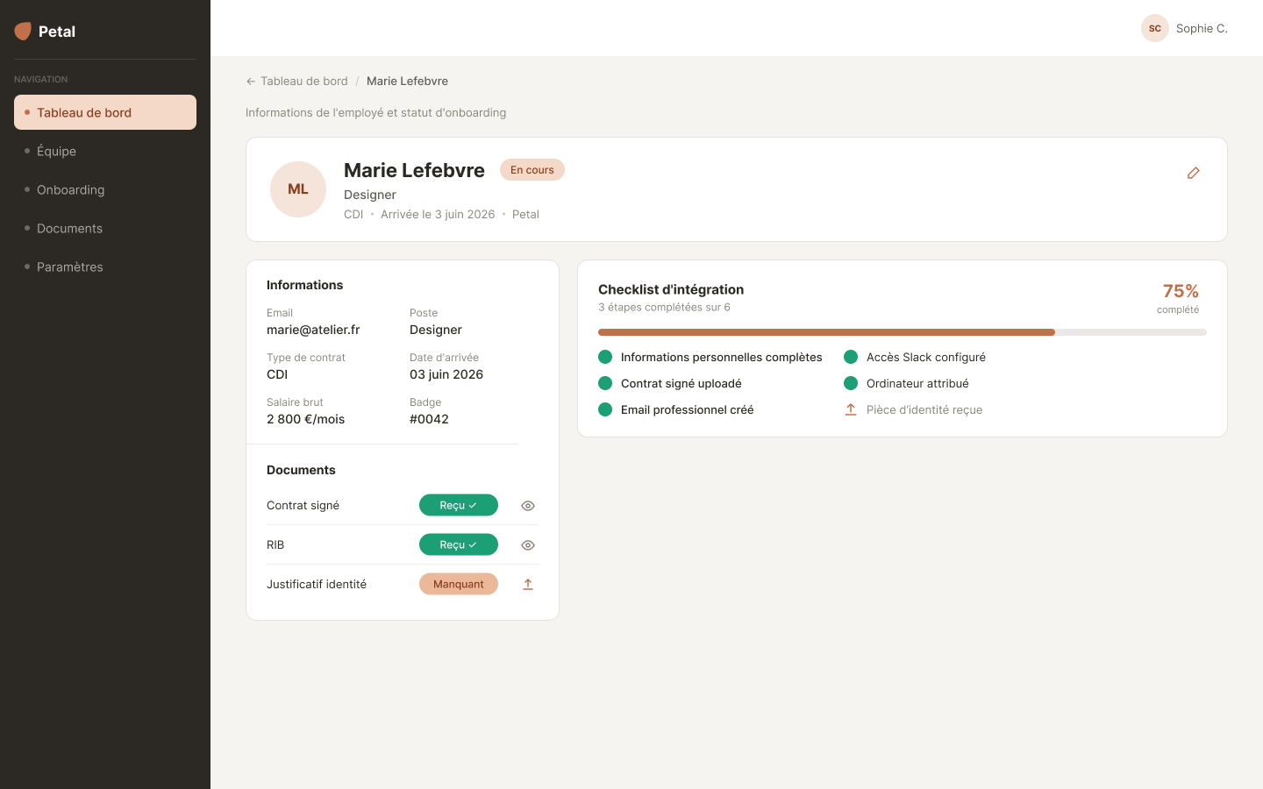Viewport: 1263px width, 789px height.
Task: Click the Justificatif identité row label
Action: click(x=317, y=585)
